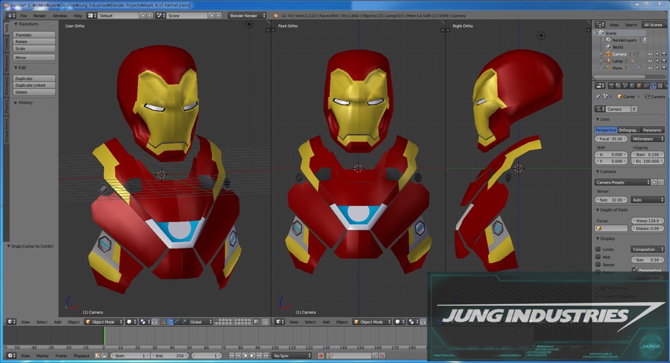Viewport: 670px width, 363px height.
Task: Enable the Sensor checkbox
Action: point(598,265)
